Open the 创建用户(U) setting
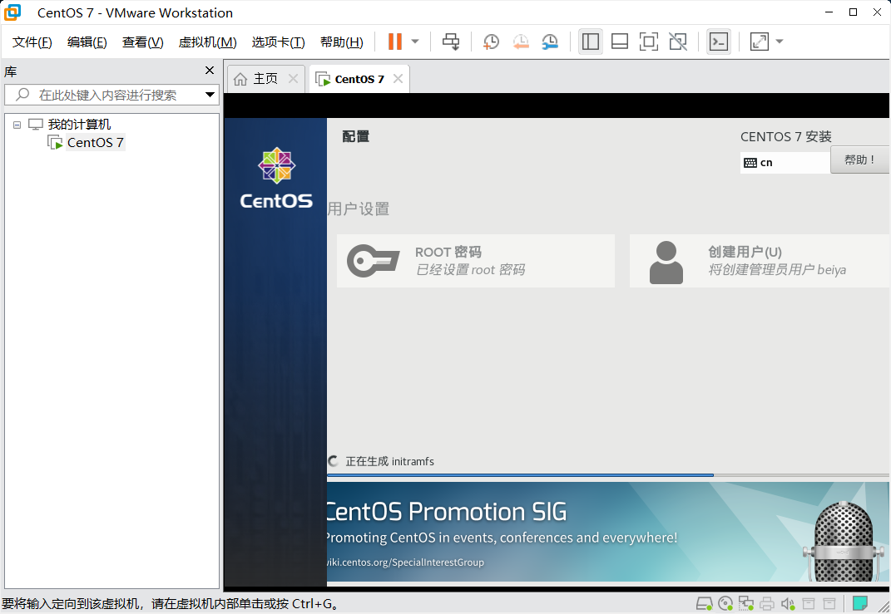 click(x=760, y=261)
